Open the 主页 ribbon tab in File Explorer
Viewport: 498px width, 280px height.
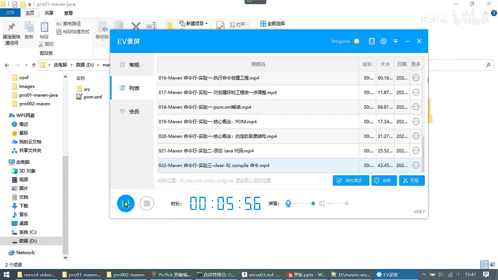(x=30, y=13)
